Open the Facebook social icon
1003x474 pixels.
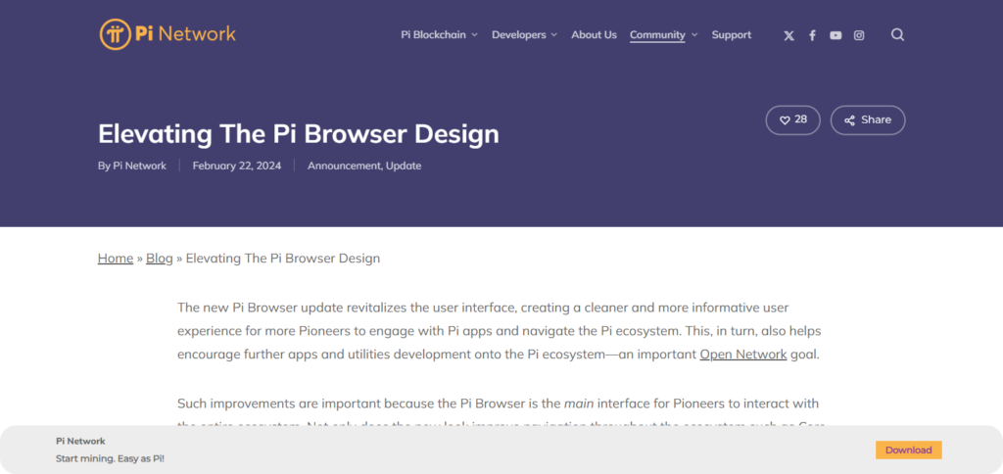pos(812,36)
